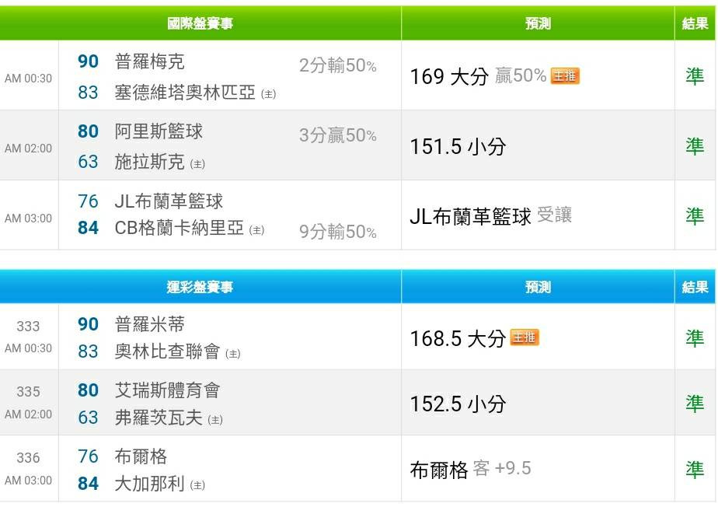Screen dimensions: 718x507
Task: Open team 施拉斯克
Action: 149,162
